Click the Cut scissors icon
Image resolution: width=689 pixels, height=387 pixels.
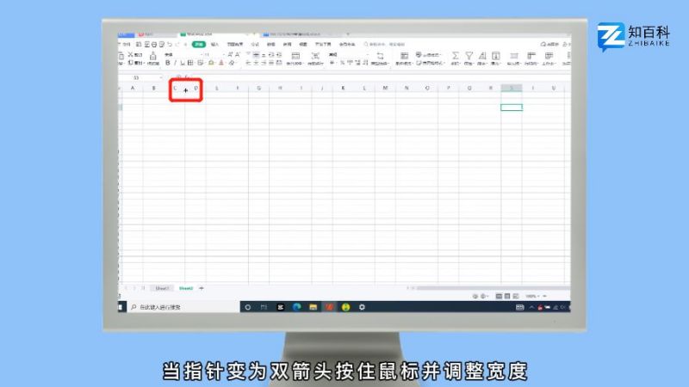point(130,54)
